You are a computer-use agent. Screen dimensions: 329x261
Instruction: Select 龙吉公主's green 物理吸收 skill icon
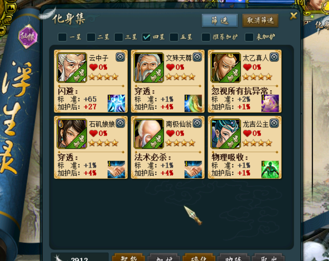(x=270, y=170)
